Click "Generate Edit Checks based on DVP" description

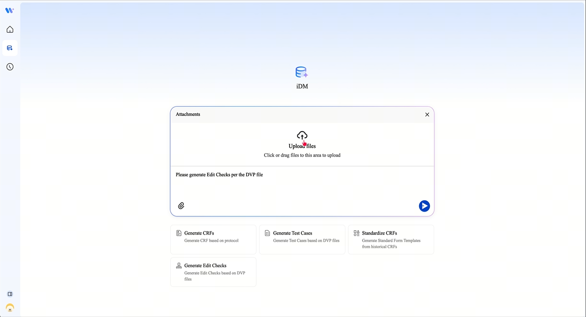(215, 276)
